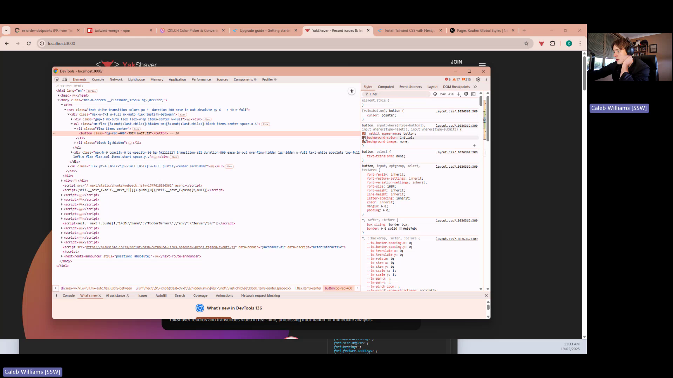Toggle the computed styles sidebar icon
Image resolution: width=673 pixels, height=378 pixels.
(473, 94)
